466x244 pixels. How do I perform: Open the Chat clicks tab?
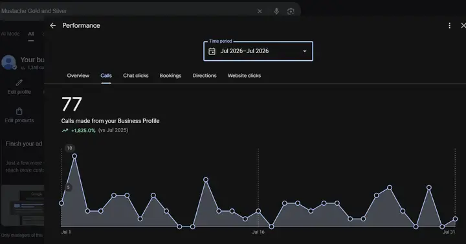pos(136,76)
